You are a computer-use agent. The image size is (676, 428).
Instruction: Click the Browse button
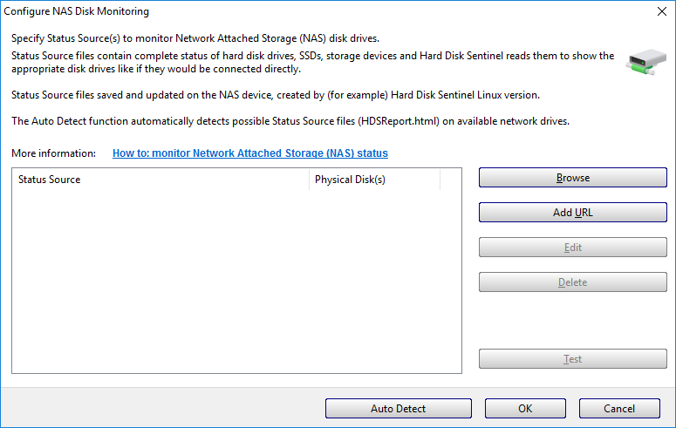coord(572,178)
